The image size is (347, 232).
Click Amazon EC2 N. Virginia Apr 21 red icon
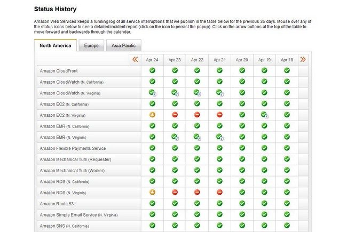[x=219, y=115]
